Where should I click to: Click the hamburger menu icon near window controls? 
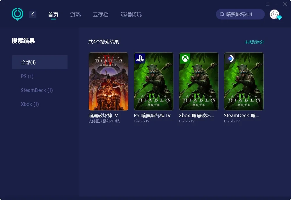(268, 4)
